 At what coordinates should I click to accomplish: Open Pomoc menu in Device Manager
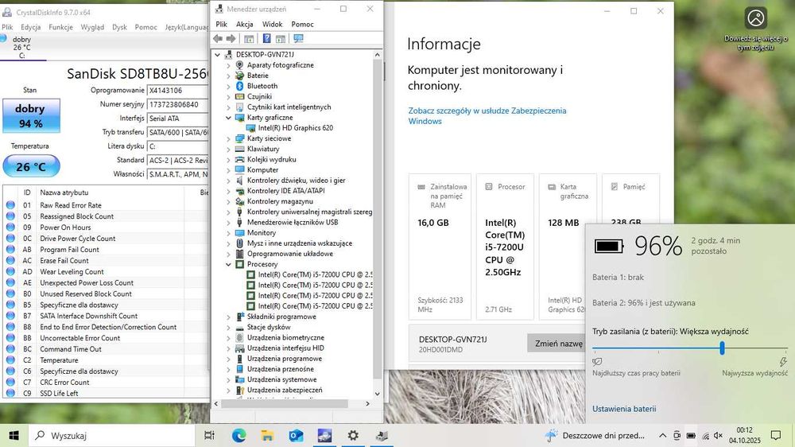[302, 24]
